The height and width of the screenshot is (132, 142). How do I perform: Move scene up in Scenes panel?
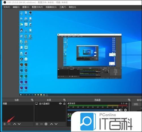(x=15, y=124)
